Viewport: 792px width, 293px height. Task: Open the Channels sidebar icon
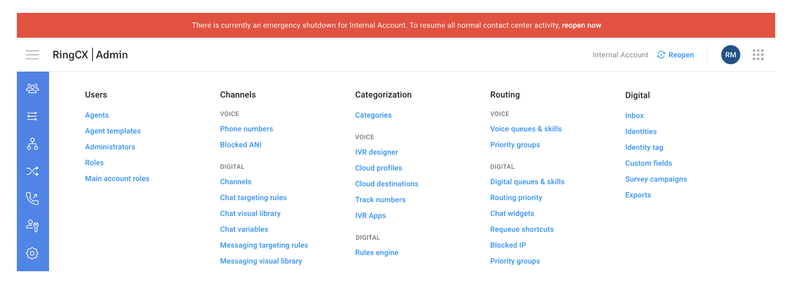[32, 116]
